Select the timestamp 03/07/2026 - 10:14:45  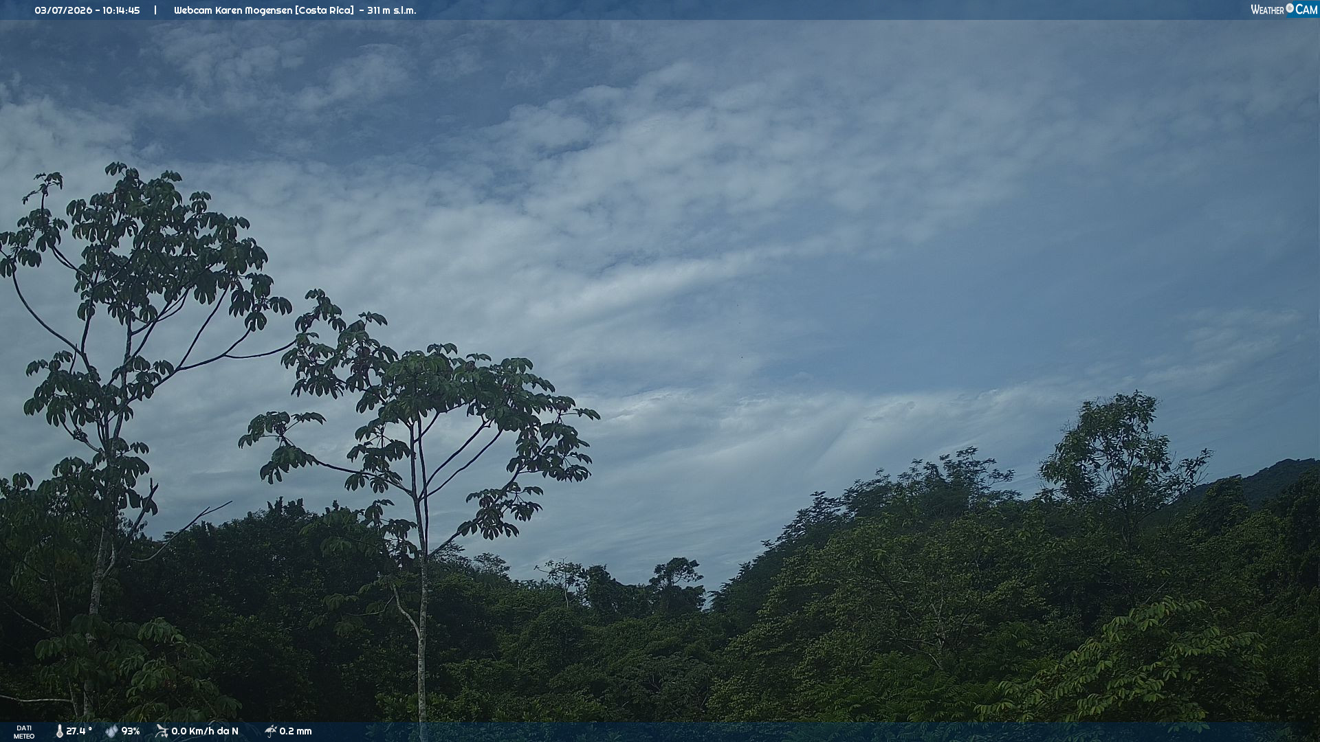pos(87,10)
